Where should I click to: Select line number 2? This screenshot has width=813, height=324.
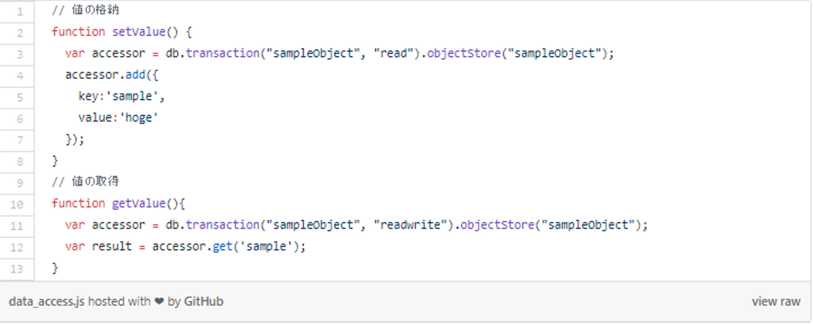(x=20, y=33)
